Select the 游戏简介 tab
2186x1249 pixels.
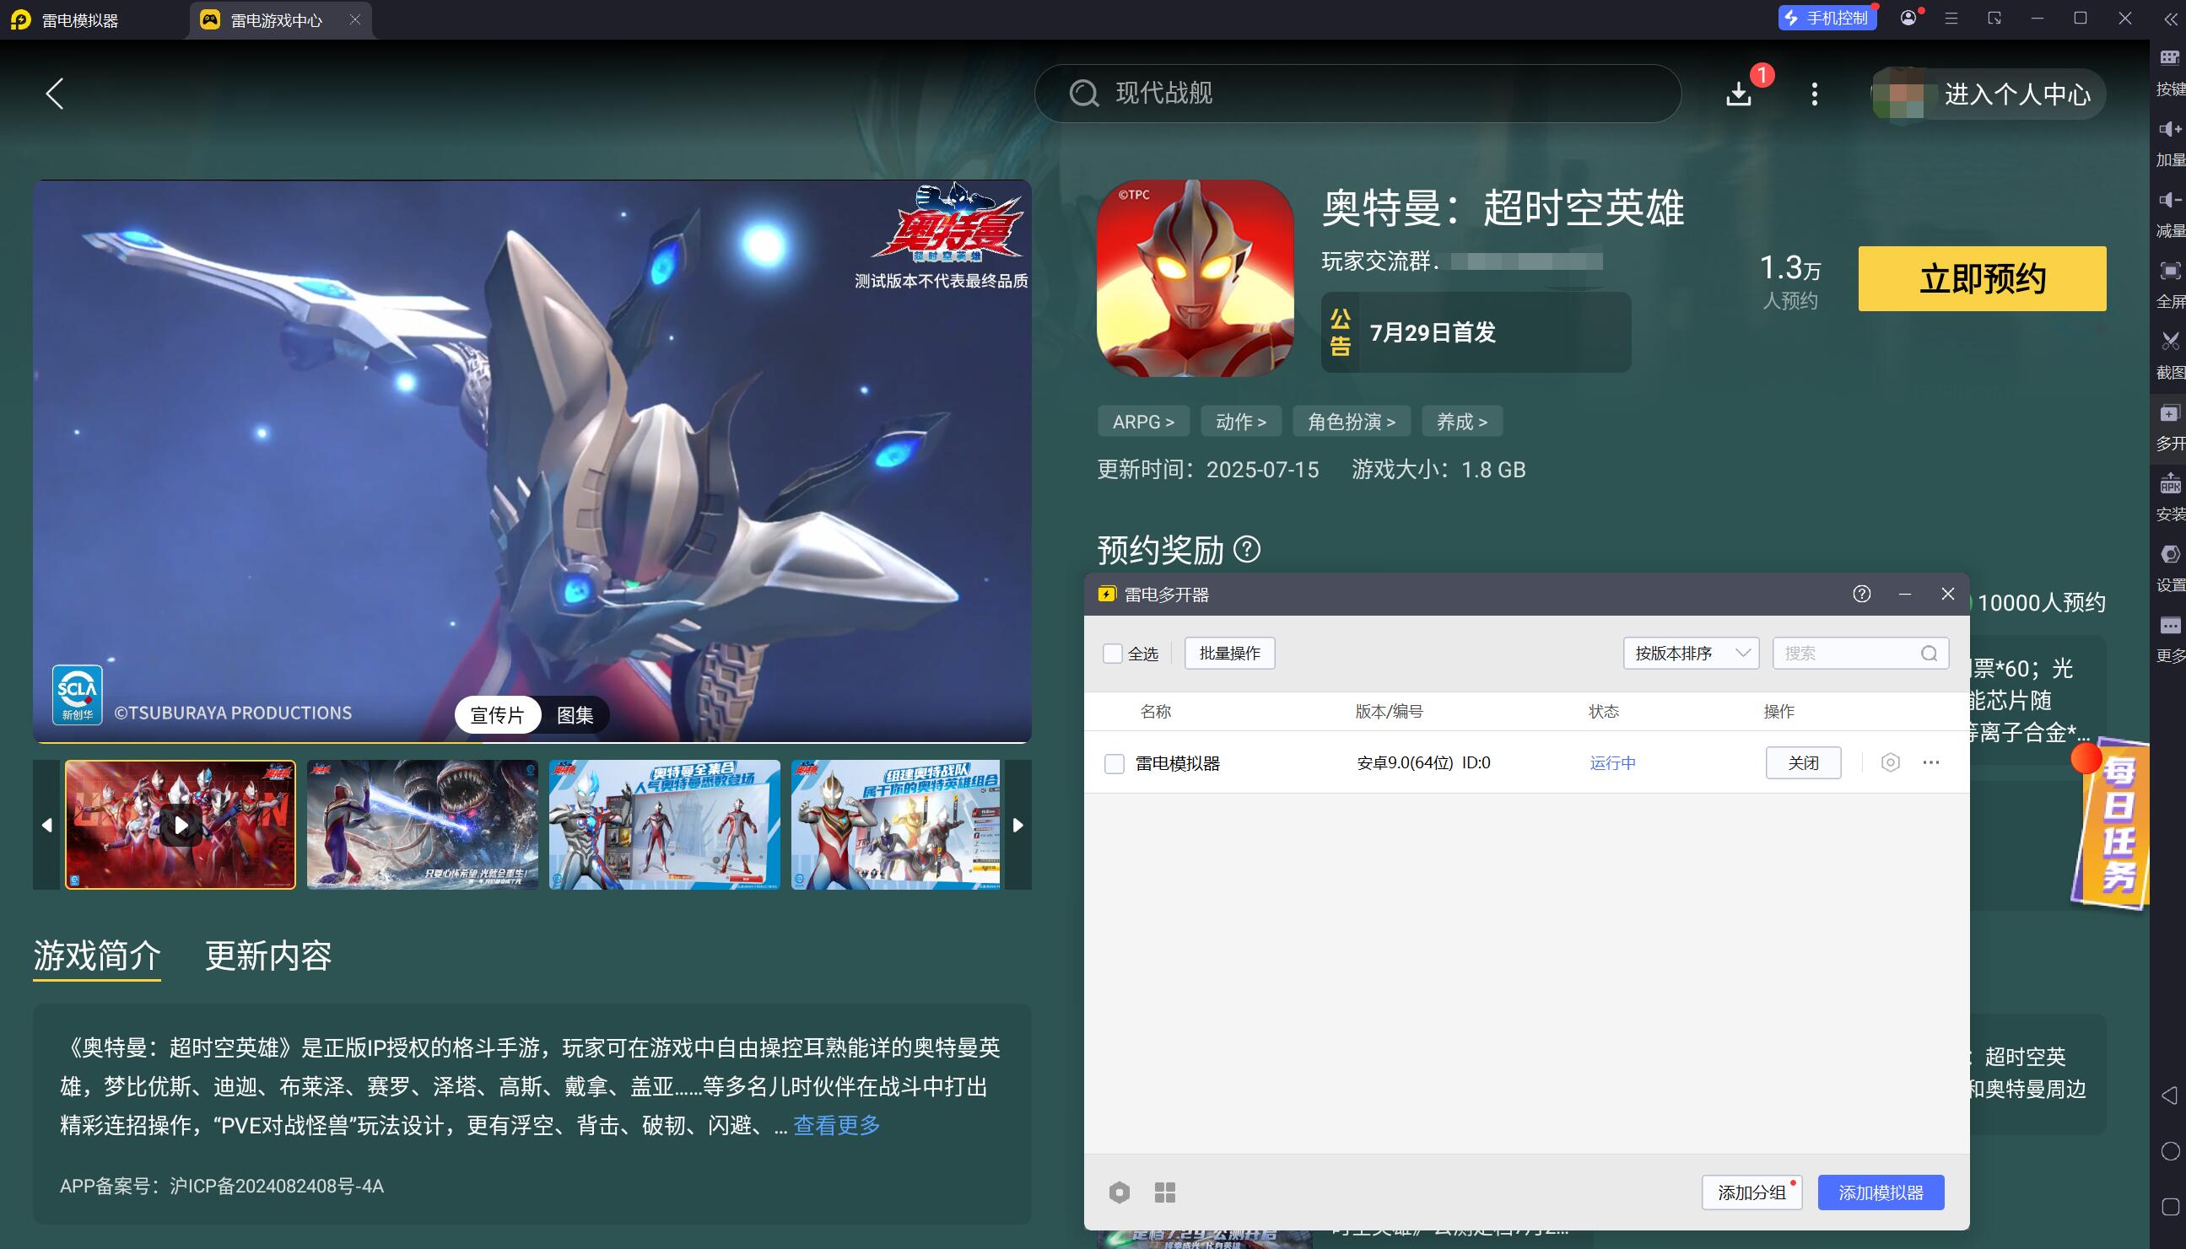click(x=97, y=955)
